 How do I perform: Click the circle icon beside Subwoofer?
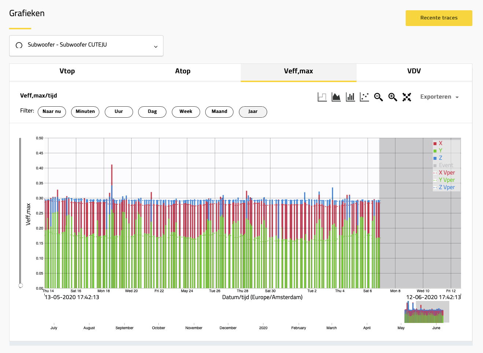point(19,45)
